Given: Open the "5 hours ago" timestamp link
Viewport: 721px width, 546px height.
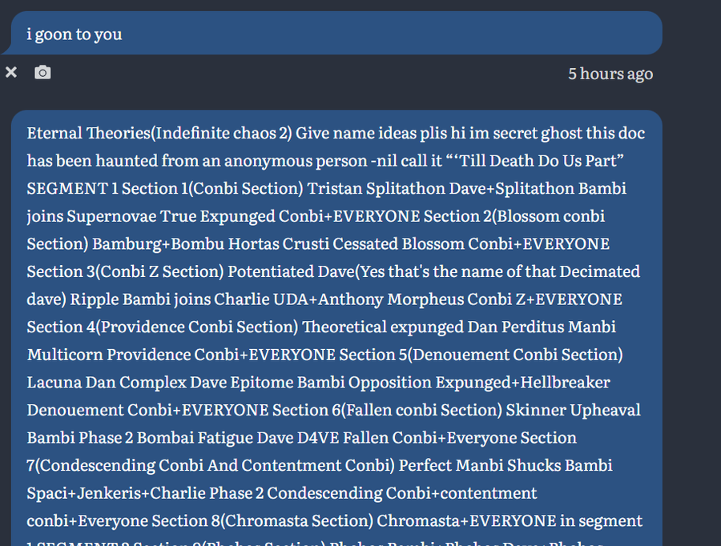Looking at the screenshot, I should [610, 74].
